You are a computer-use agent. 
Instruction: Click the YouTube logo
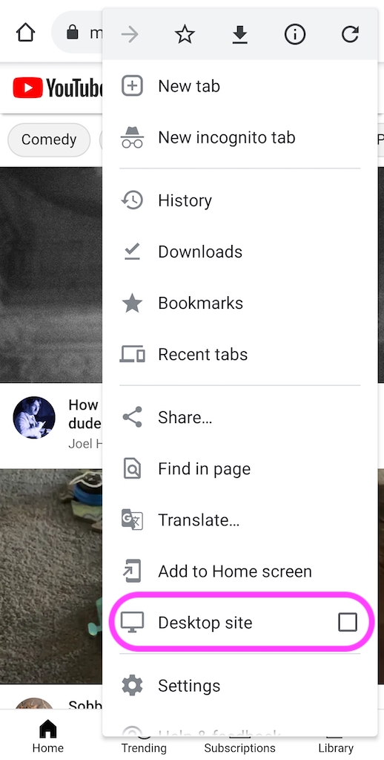pyautogui.click(x=58, y=88)
